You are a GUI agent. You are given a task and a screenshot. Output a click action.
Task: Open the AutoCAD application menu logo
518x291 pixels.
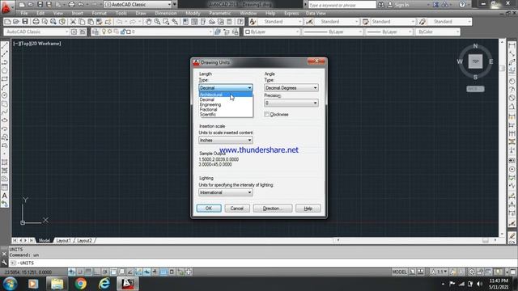click(x=6, y=6)
